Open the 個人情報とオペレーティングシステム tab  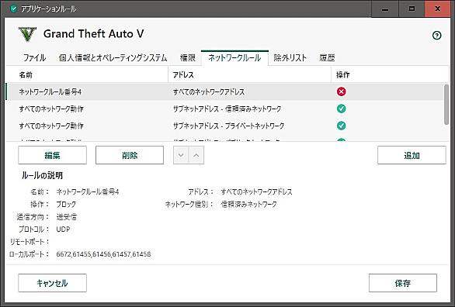coord(113,58)
